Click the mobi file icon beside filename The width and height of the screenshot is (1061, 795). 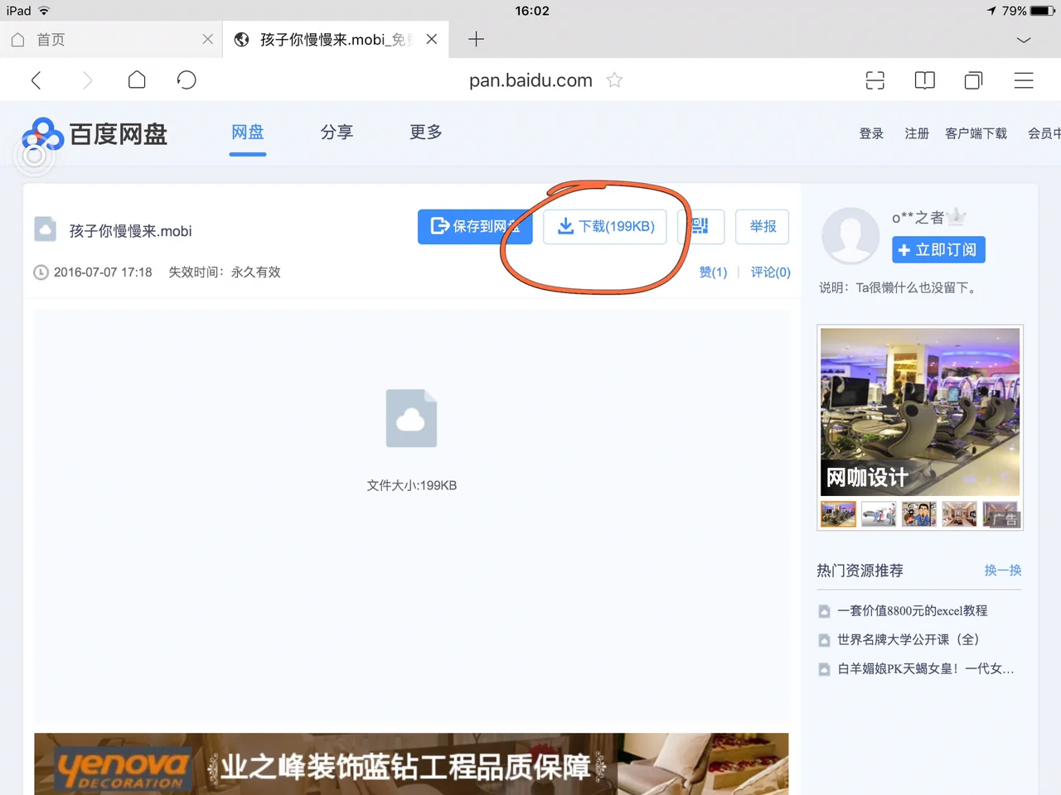46,229
